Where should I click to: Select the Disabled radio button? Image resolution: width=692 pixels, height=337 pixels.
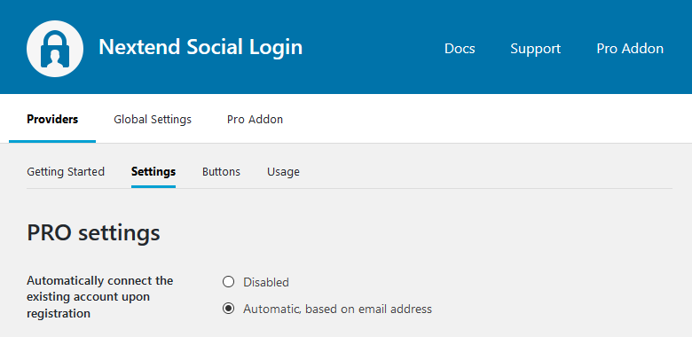pyautogui.click(x=228, y=282)
